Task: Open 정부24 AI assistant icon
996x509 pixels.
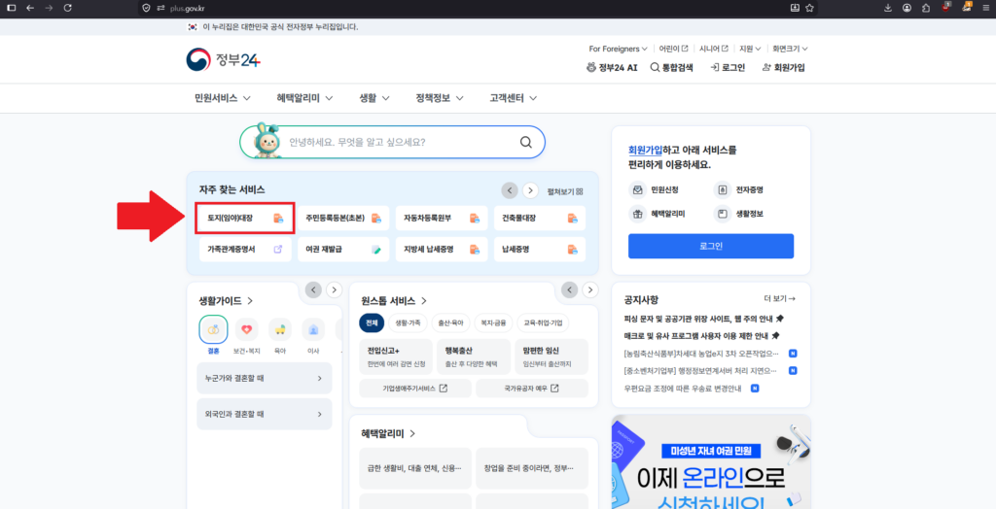Action: (x=591, y=67)
